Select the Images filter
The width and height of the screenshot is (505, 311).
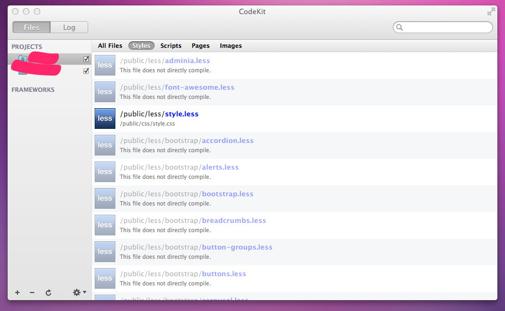point(231,46)
